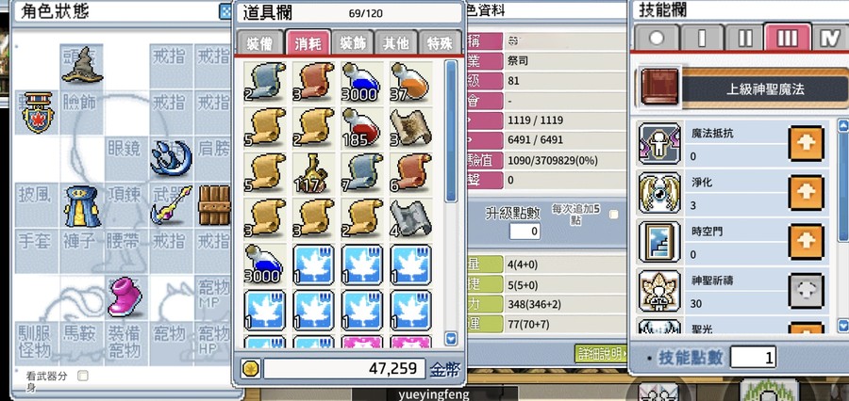Select the 時空門 skill icon

(x=659, y=242)
